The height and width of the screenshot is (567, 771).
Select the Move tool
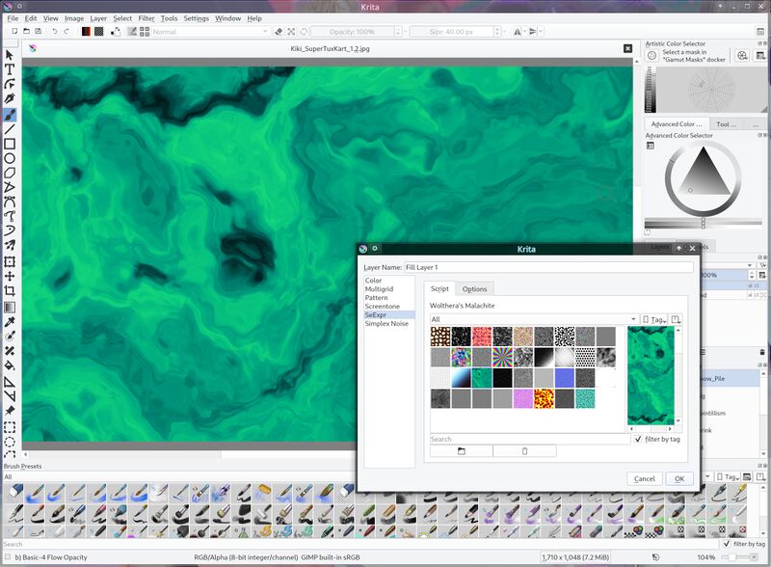tap(10, 276)
